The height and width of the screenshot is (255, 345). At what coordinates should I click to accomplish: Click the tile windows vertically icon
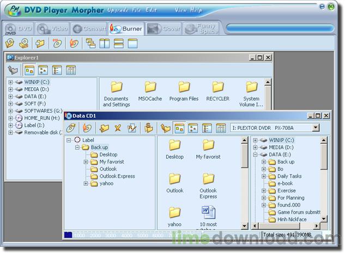[105, 43]
